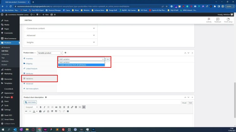The height and width of the screenshot is (132, 236).
Task: Collapse Product short description panel
Action: pos(192,97)
